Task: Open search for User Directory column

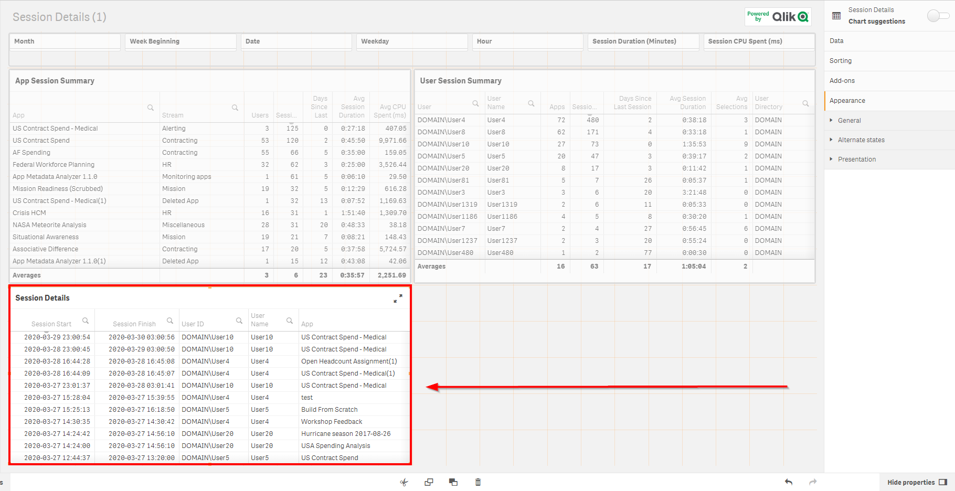Action: pyautogui.click(x=805, y=103)
